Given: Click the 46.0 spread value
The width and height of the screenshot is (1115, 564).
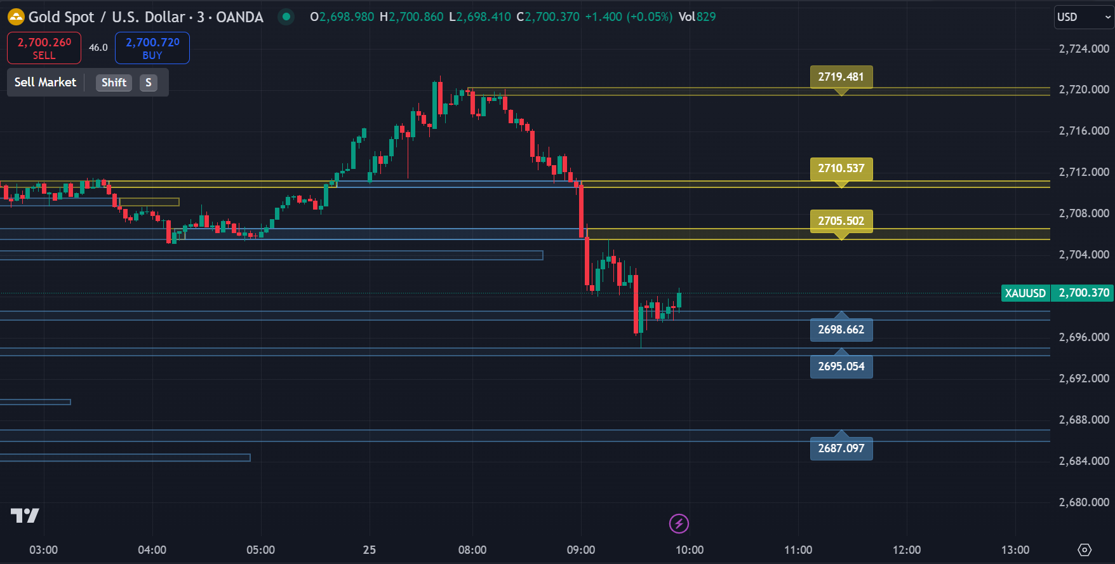Looking at the screenshot, I should [x=98, y=48].
